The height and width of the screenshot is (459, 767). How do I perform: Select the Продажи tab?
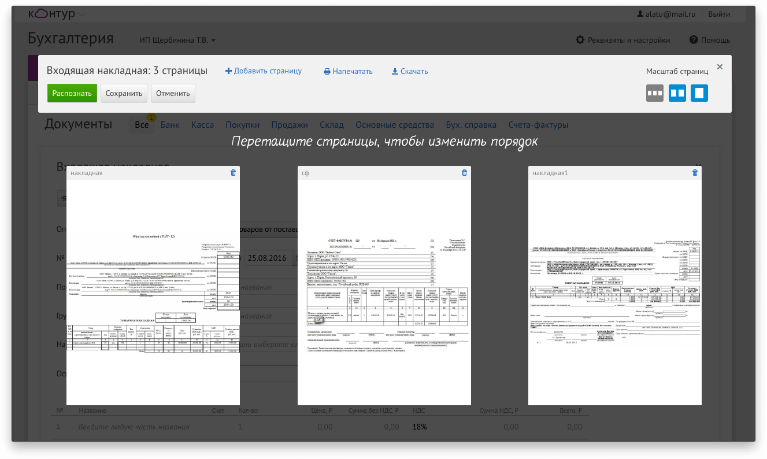click(x=290, y=125)
